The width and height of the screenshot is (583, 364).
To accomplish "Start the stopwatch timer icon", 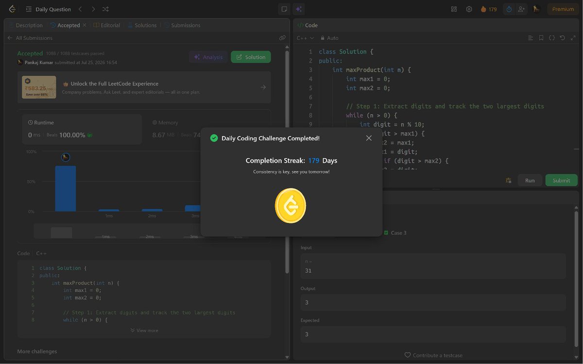I will (x=509, y=9).
